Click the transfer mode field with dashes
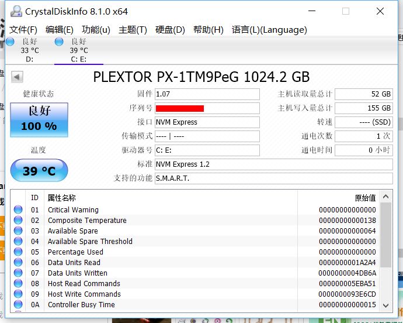 207,136
